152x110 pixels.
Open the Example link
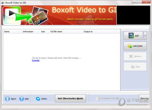(36, 60)
